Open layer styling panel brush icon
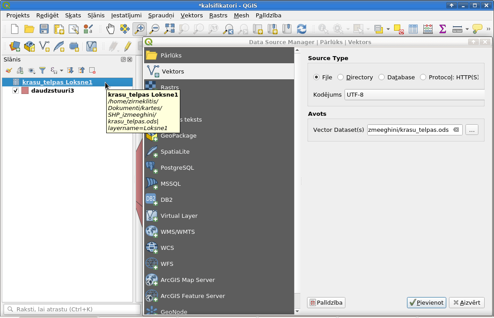The width and height of the screenshot is (494, 318). pos(9,70)
